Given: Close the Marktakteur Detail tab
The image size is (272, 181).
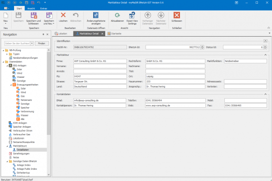Looking at the screenshot, I should click(102, 34).
